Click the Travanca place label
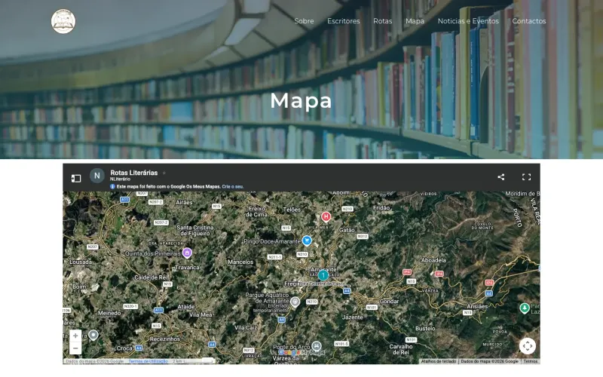The height and width of the screenshot is (377, 603). tap(187, 268)
